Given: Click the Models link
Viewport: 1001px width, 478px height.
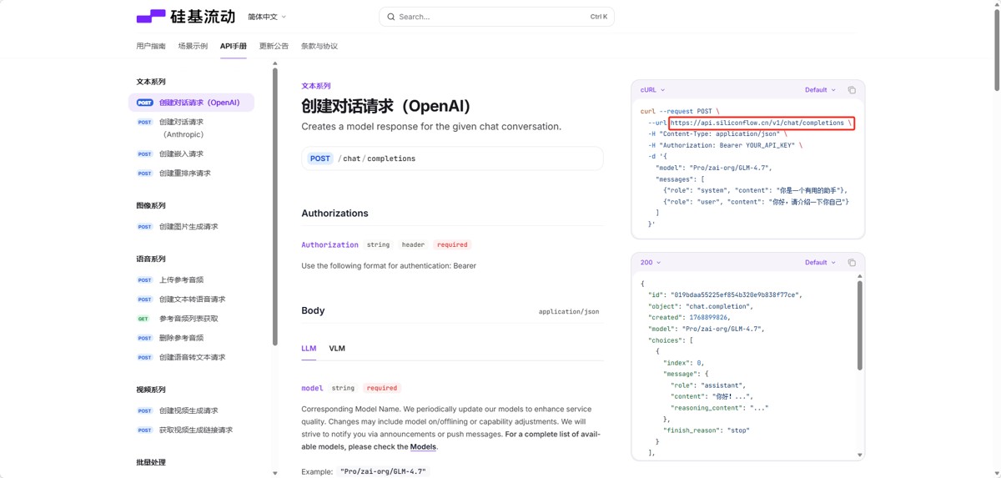Looking at the screenshot, I should coord(423,447).
